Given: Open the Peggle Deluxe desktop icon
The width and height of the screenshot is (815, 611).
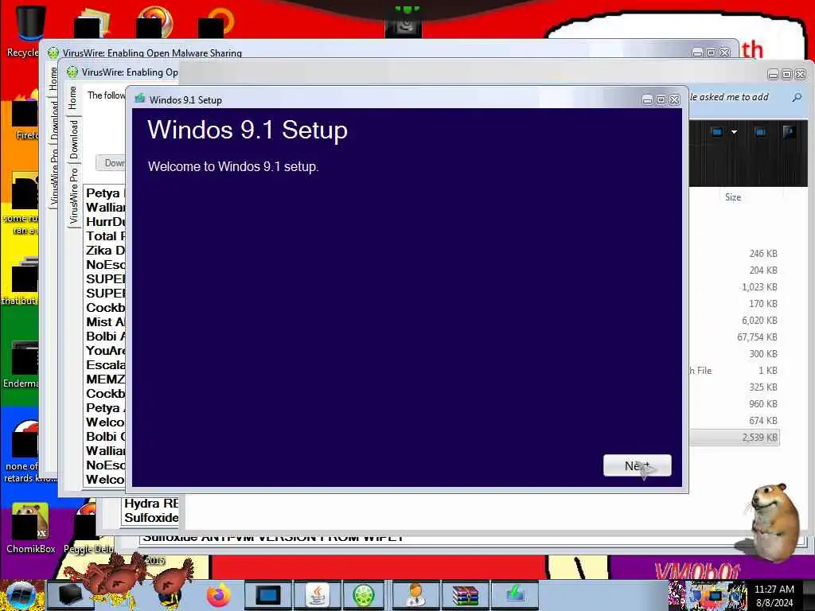Looking at the screenshot, I should (88, 527).
